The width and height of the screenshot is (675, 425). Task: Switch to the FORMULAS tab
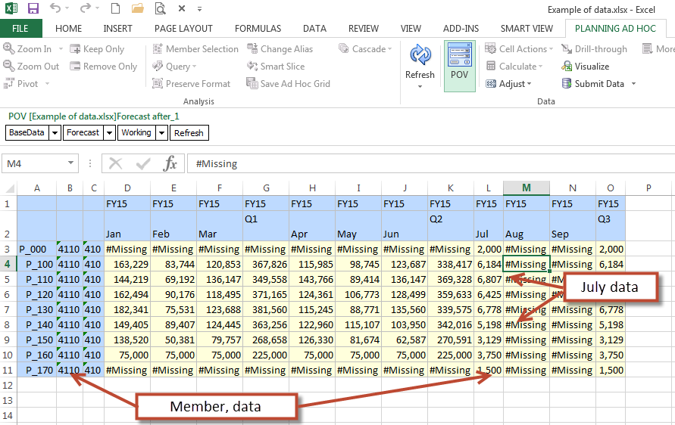coord(258,29)
